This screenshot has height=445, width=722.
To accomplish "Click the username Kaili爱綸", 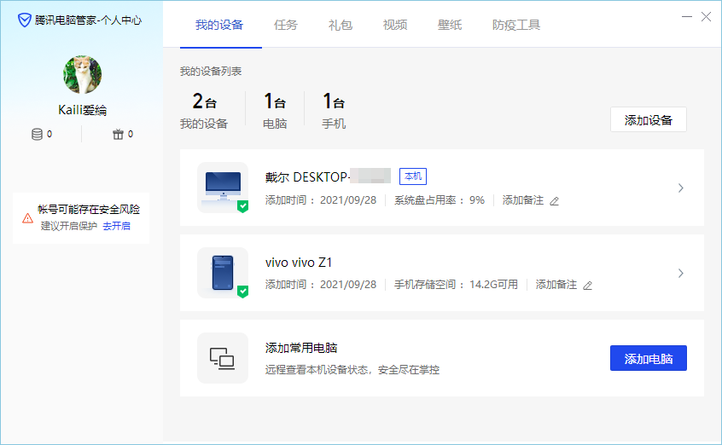I will click(83, 110).
